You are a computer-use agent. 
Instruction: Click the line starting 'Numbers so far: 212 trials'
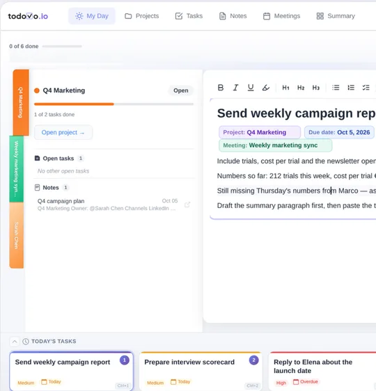click(x=297, y=176)
